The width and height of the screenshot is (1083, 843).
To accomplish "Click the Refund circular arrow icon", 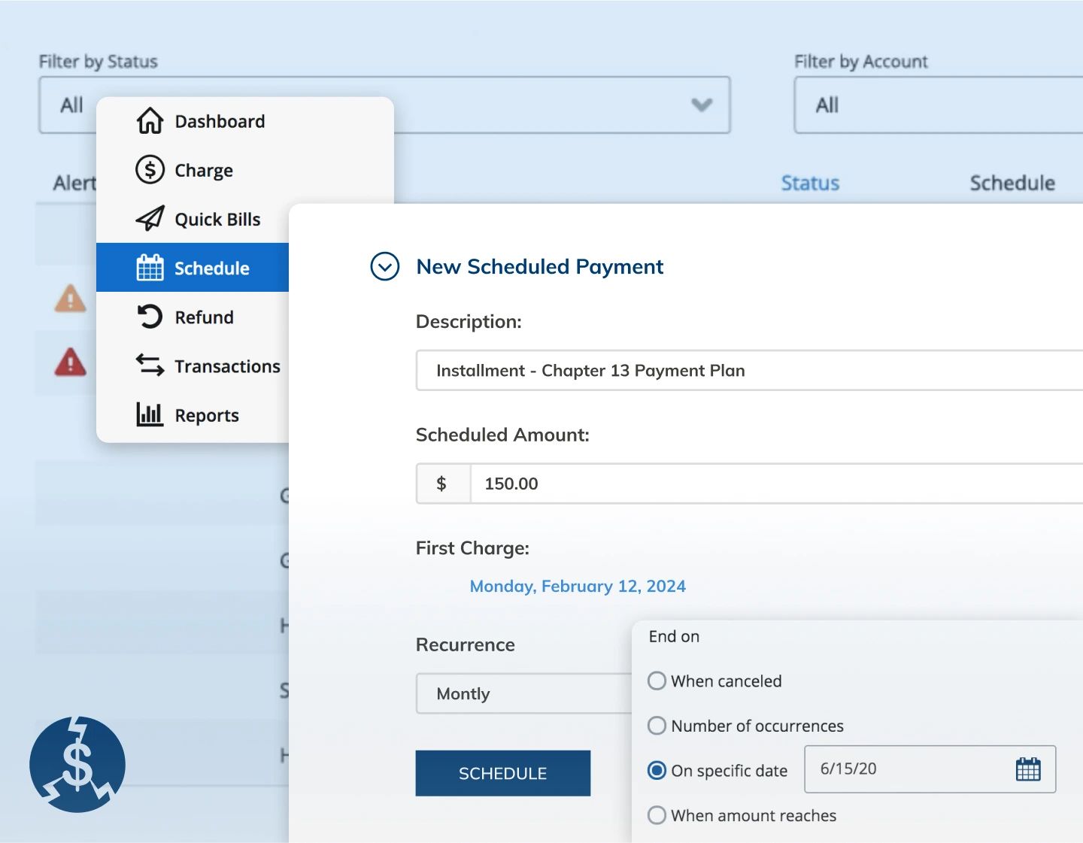I will coord(150,317).
